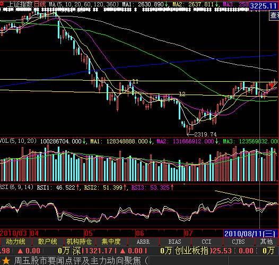Screen dimensions: 279x265
Task: Click the 07 month label on date axis
Action: (188, 233)
